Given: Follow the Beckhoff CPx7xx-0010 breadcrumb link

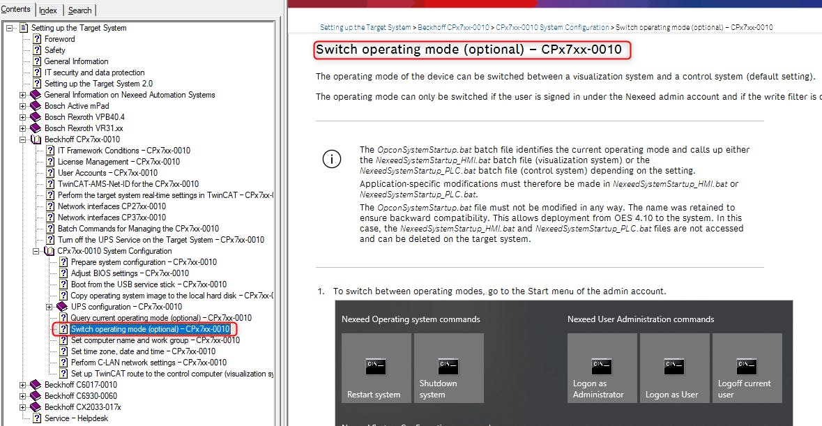Looking at the screenshot, I should point(453,28).
